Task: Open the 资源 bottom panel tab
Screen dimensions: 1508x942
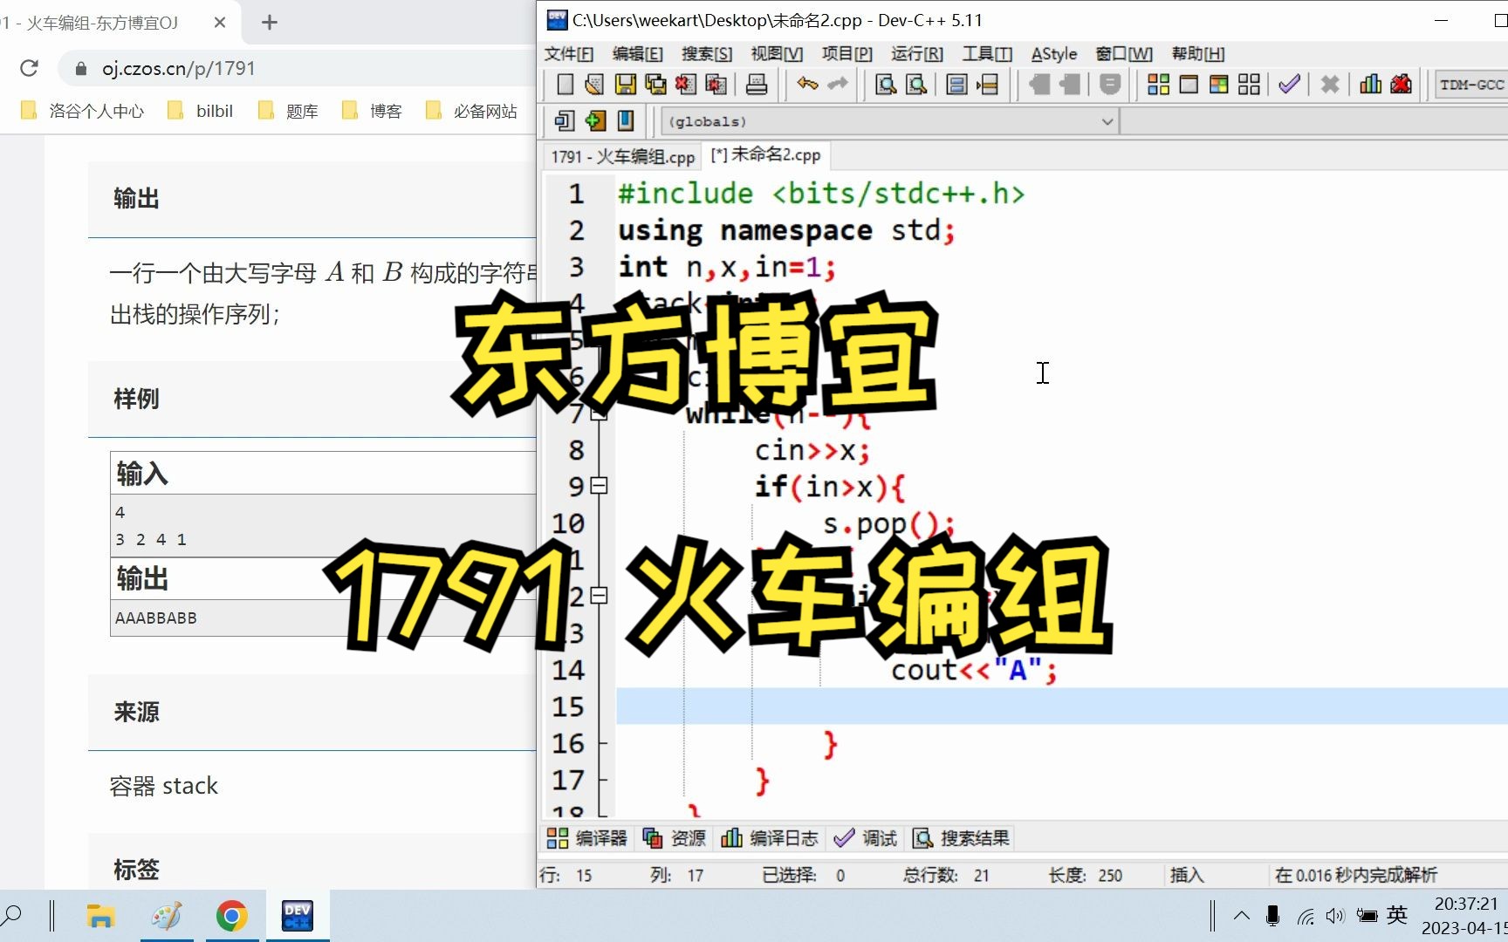Action: (x=675, y=838)
